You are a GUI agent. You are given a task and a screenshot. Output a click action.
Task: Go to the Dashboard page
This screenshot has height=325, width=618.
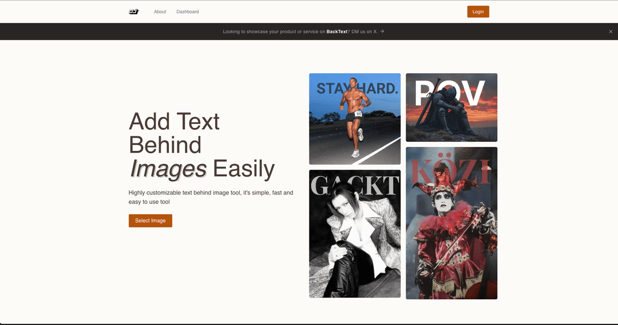(x=188, y=11)
